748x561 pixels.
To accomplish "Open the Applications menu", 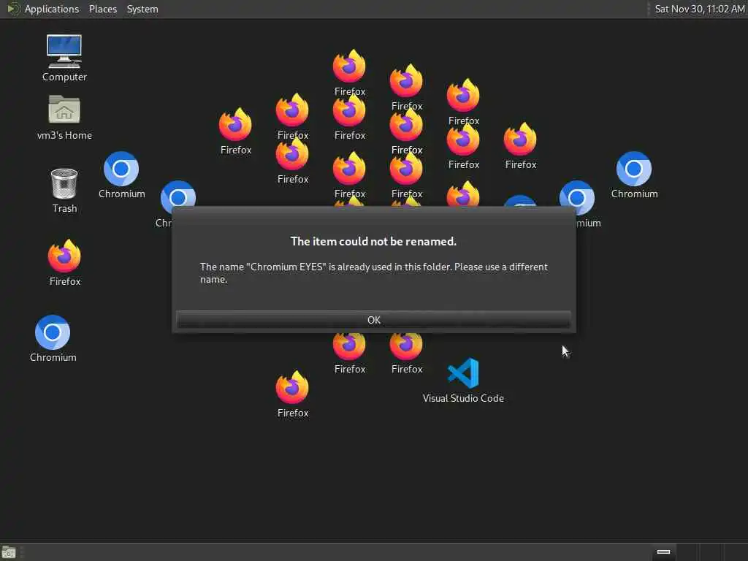I will pos(52,9).
